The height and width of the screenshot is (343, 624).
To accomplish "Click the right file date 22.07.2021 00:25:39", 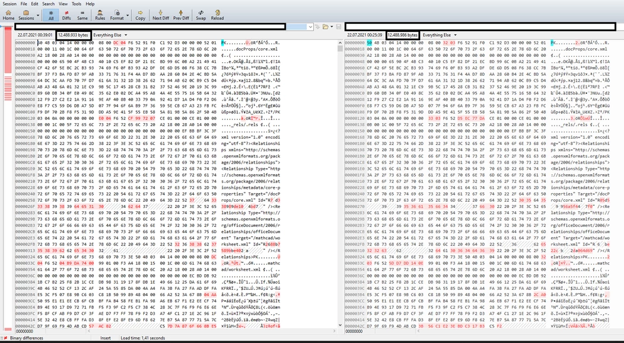I will point(365,35).
